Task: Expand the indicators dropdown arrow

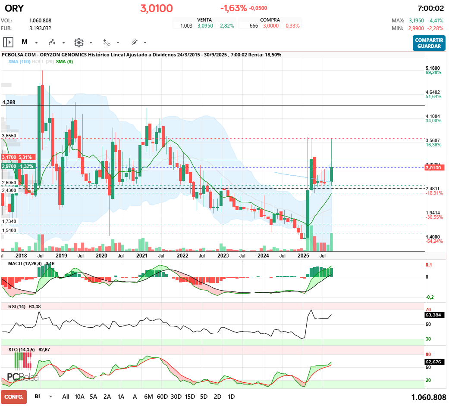Action: [x=118, y=43]
